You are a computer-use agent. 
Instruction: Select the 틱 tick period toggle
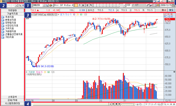(x=91, y=5)
